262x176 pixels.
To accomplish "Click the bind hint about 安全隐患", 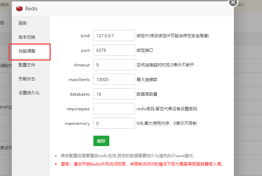I will (x=173, y=36).
